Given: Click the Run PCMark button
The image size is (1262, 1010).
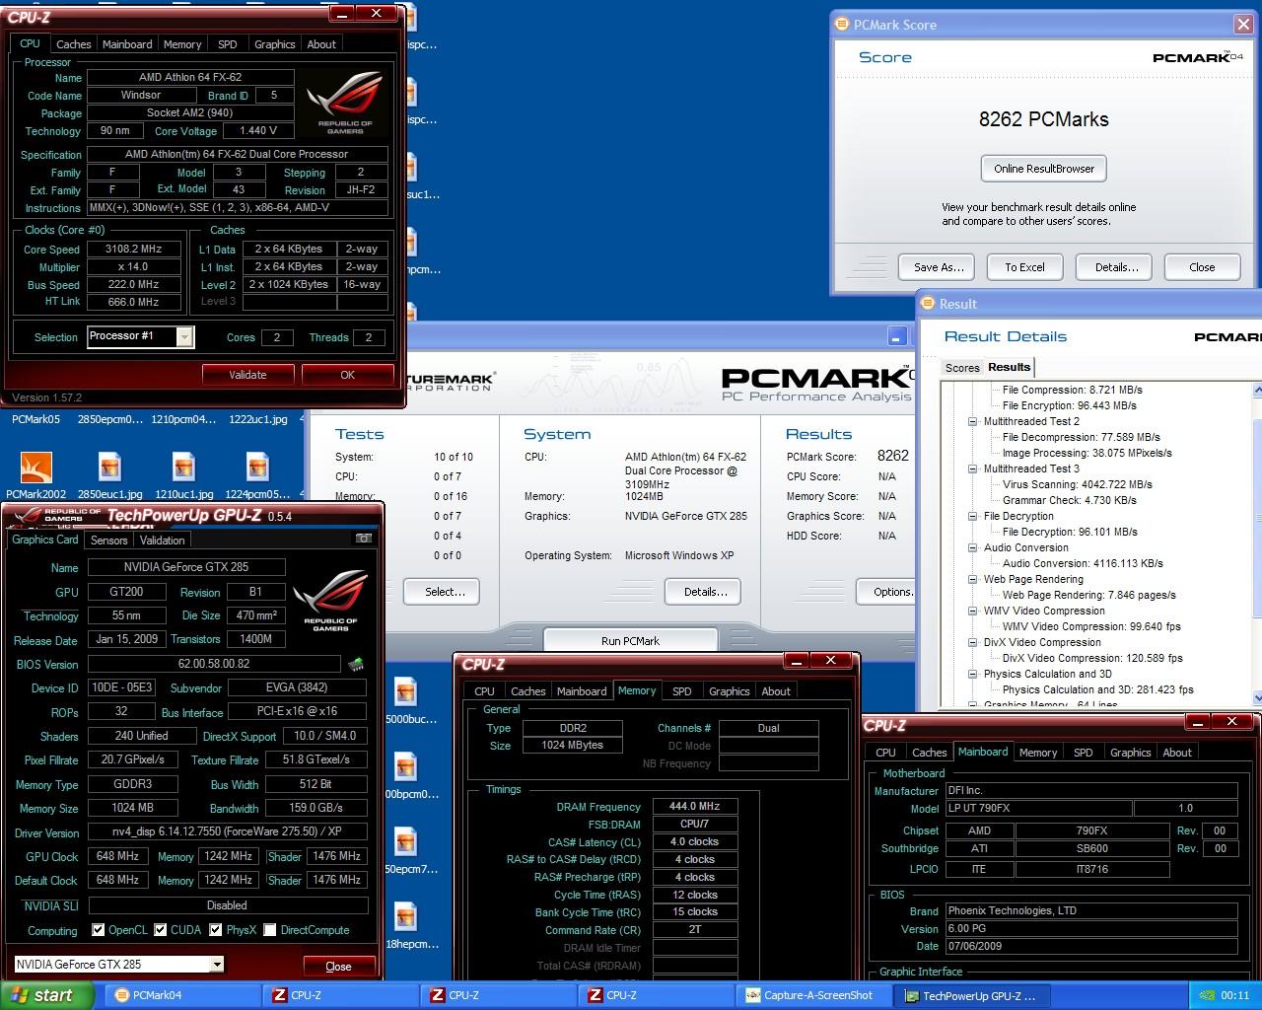Looking at the screenshot, I should (x=630, y=640).
